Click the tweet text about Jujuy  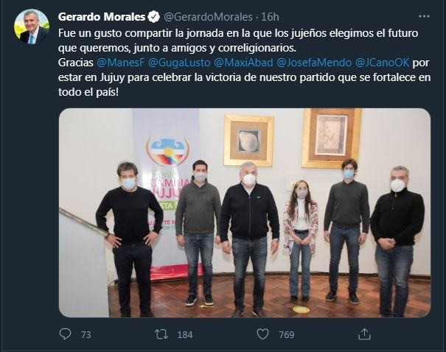coord(244,63)
